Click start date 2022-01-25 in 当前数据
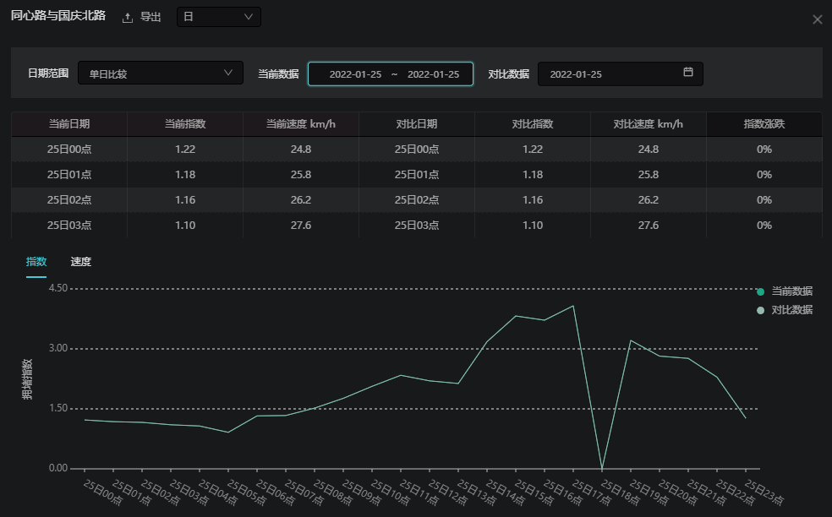Screen dimensions: 832x517 coord(355,74)
